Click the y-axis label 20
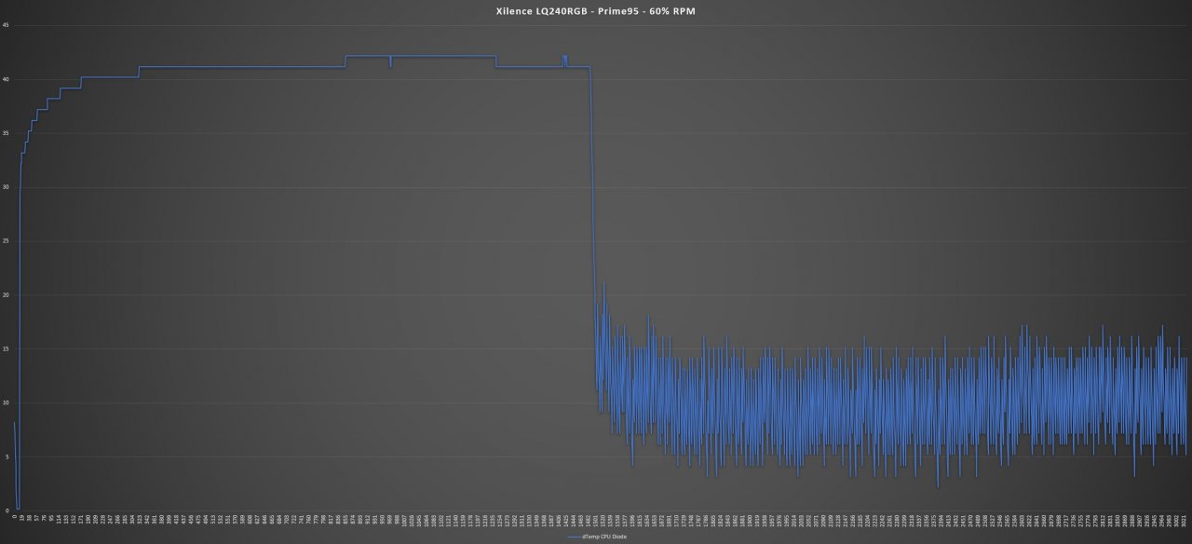The image size is (1192, 544). click(7, 295)
